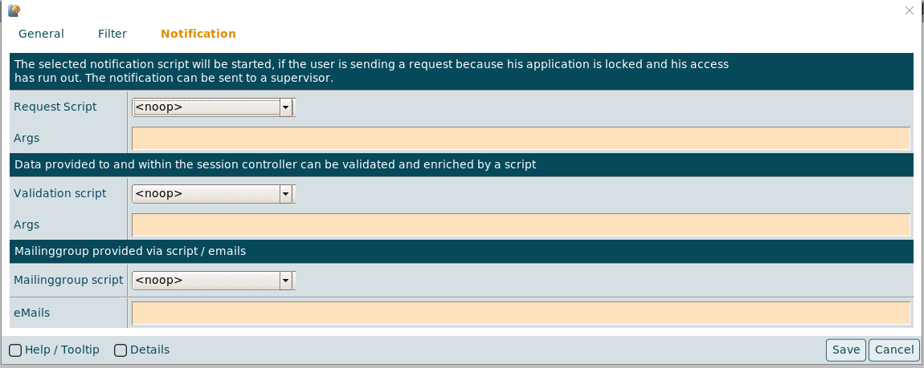Click the Cancel button
The height and width of the screenshot is (368, 924).
(x=893, y=350)
